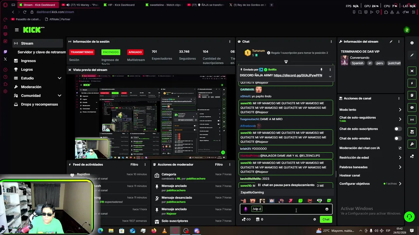Toggle Chat de solo-suscriptores switch
The width and height of the screenshot is (419, 235).
[x=398, y=129]
